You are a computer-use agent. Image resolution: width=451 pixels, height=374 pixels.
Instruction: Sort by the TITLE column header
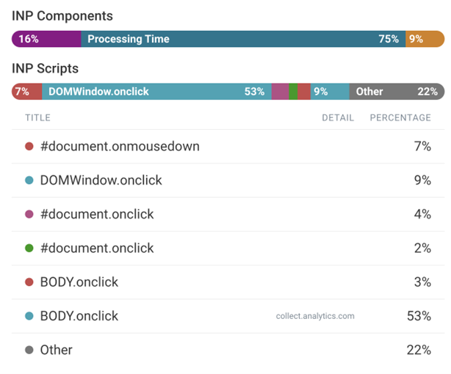point(37,117)
